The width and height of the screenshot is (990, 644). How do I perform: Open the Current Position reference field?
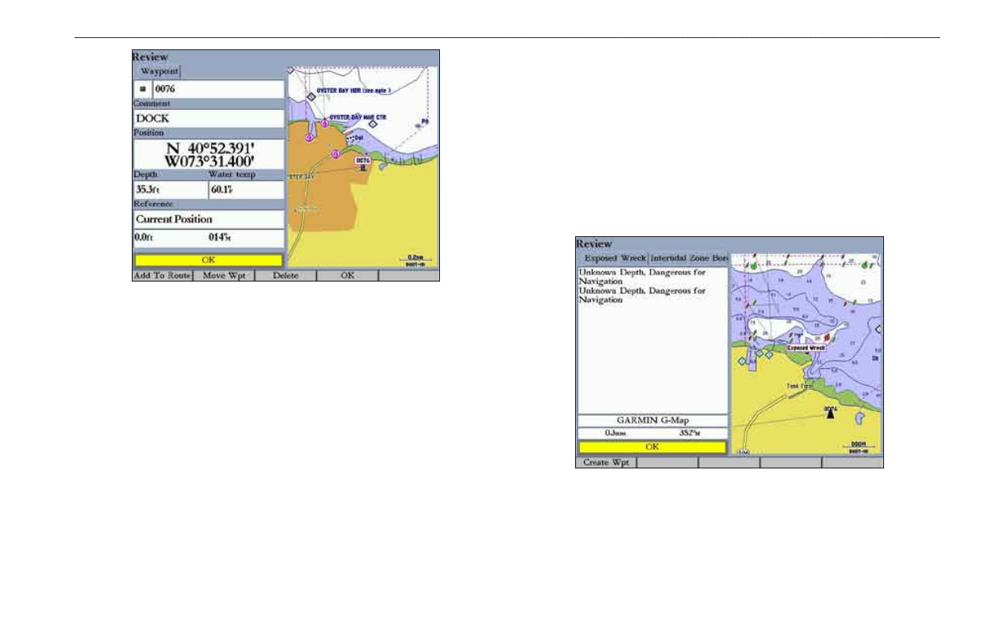tap(209, 219)
